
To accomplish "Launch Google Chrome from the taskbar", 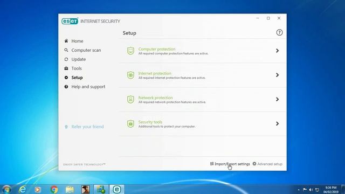I will [x=54, y=190].
